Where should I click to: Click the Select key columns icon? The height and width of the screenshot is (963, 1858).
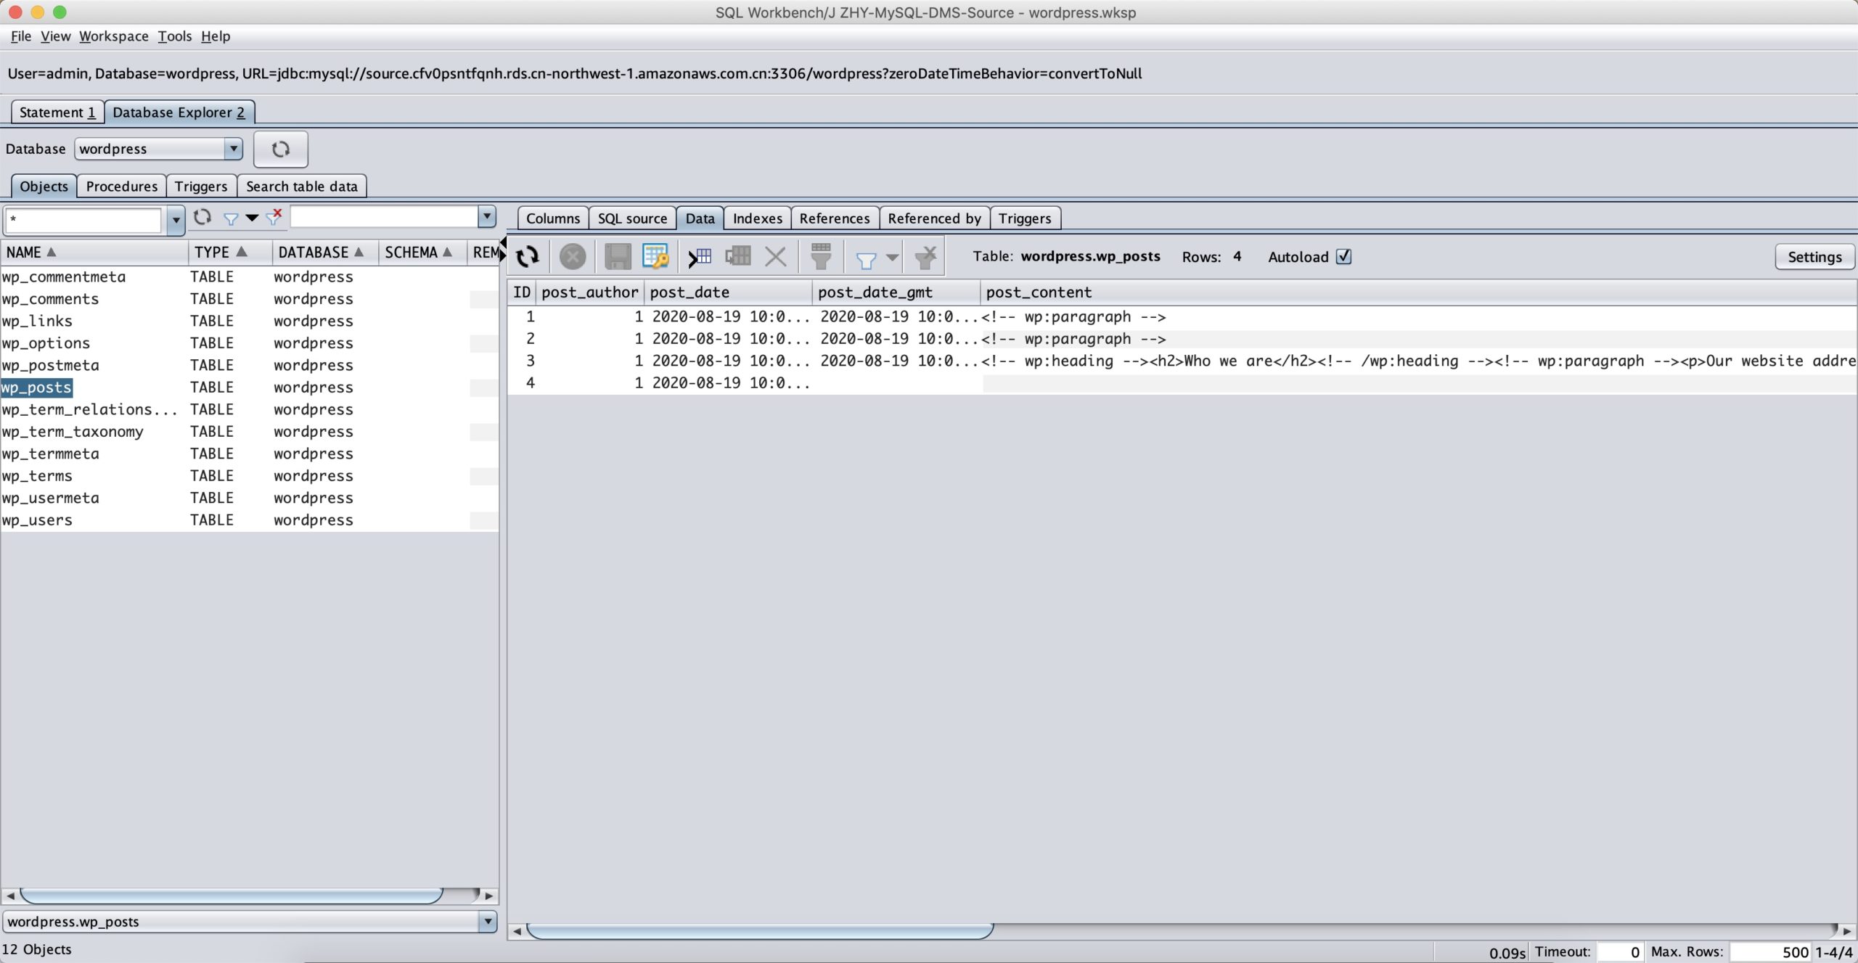(655, 256)
